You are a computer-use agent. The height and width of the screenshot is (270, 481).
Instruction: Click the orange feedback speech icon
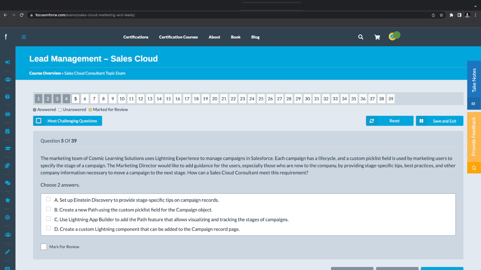pyautogui.click(x=474, y=168)
